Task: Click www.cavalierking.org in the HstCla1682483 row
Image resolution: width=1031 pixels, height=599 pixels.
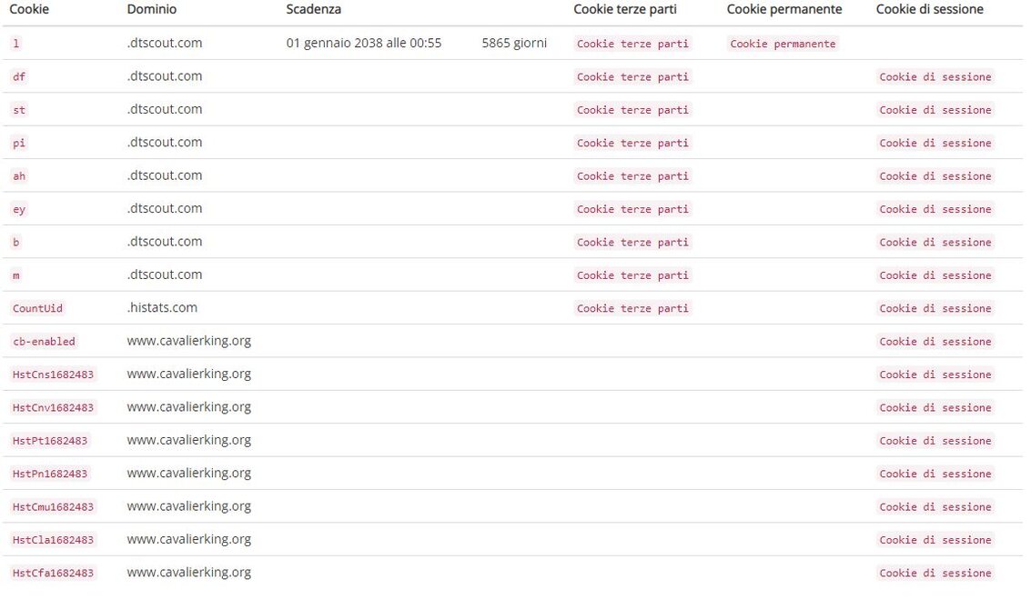Action: tap(188, 539)
